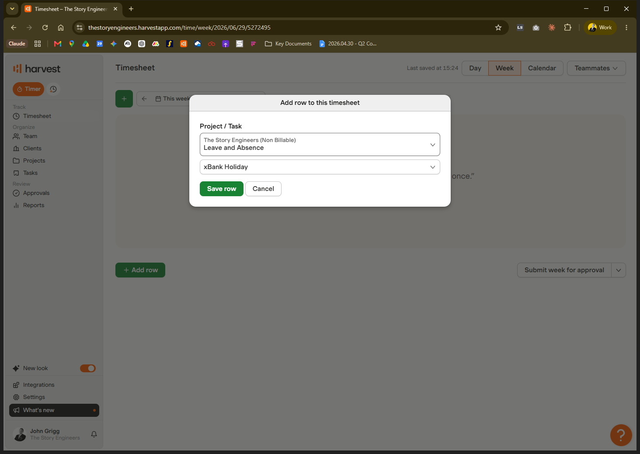The image size is (640, 454).
Task: Open the Teammates dropdown
Action: 596,68
